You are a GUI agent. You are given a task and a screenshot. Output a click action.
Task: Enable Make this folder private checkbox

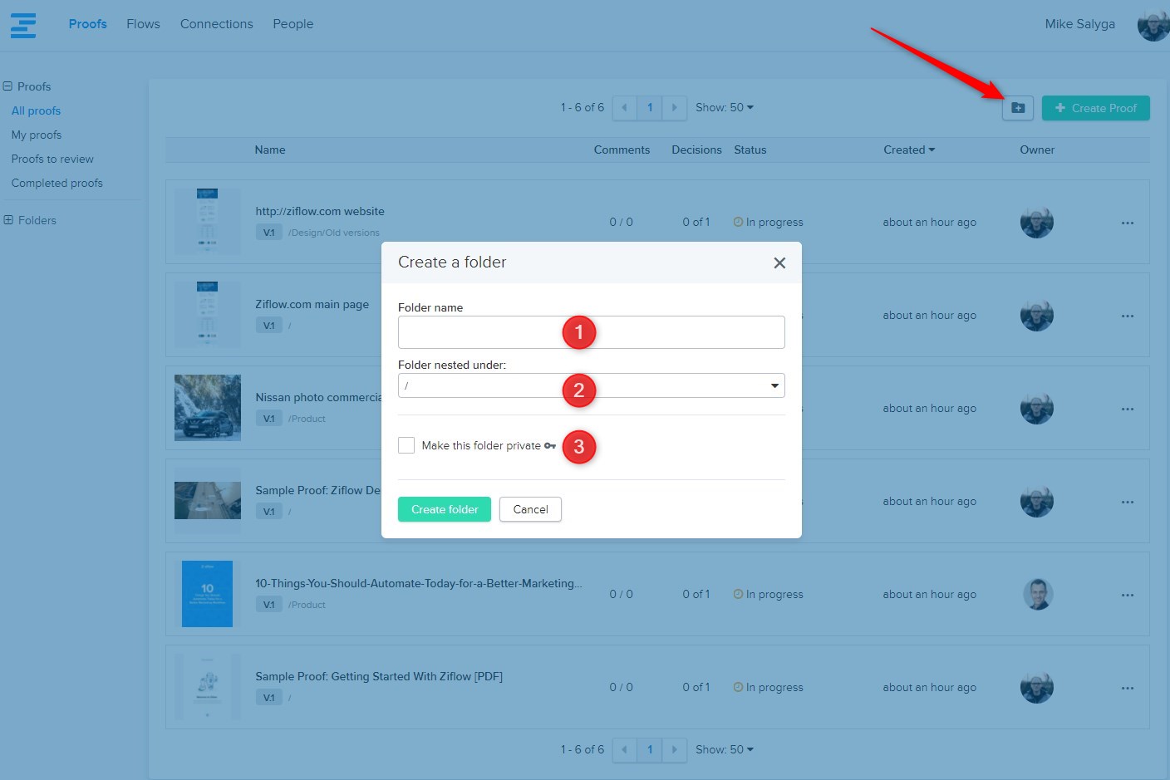click(406, 445)
